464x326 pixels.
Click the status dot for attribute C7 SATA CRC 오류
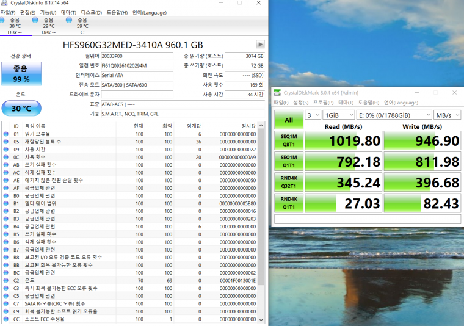click(x=6, y=303)
